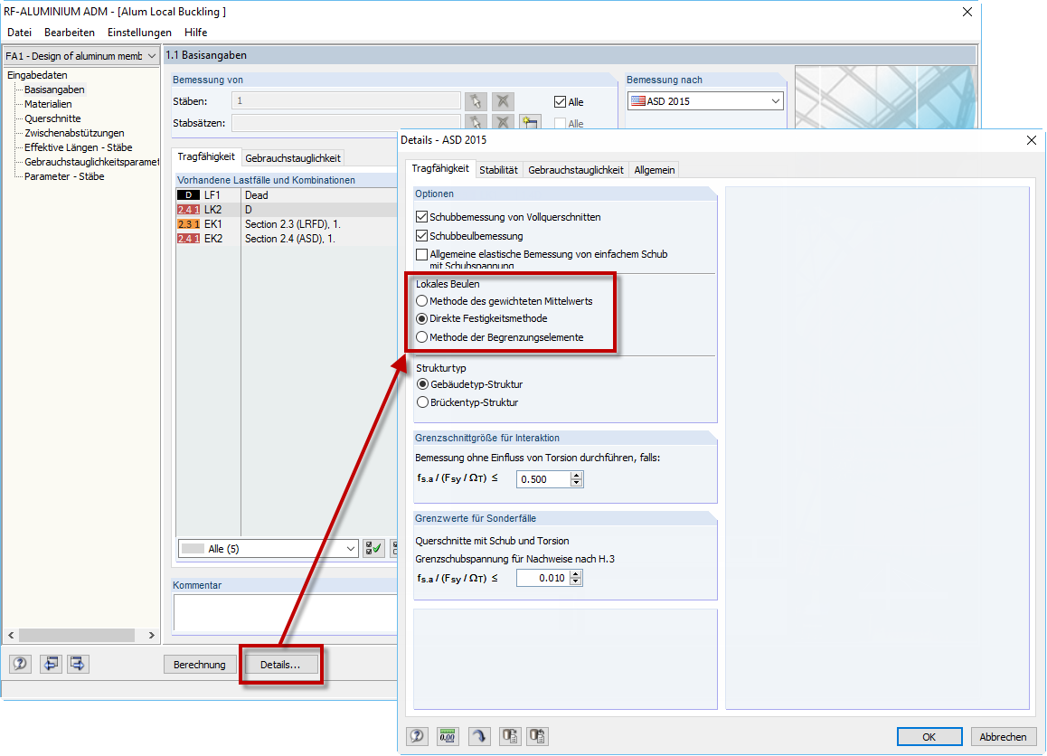Click the Abbrechen button
This screenshot has width=1047, height=756.
coord(1003,737)
